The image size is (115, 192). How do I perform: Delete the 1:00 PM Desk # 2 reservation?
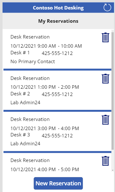coord(105,79)
